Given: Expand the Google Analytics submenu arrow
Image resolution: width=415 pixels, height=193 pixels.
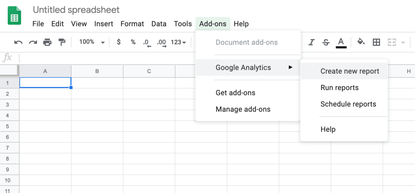Looking at the screenshot, I should coord(291,67).
